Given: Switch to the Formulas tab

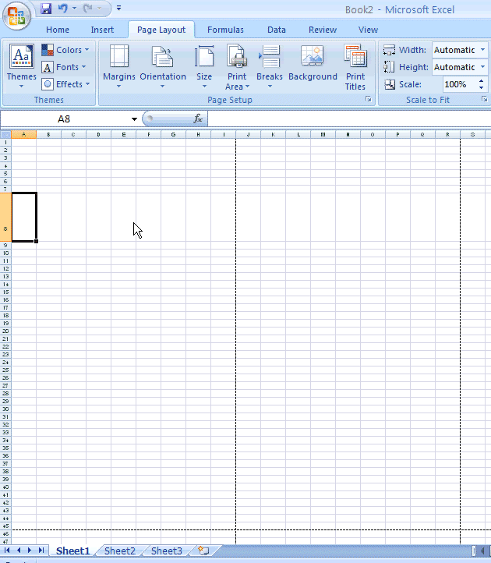Looking at the screenshot, I should click(225, 30).
